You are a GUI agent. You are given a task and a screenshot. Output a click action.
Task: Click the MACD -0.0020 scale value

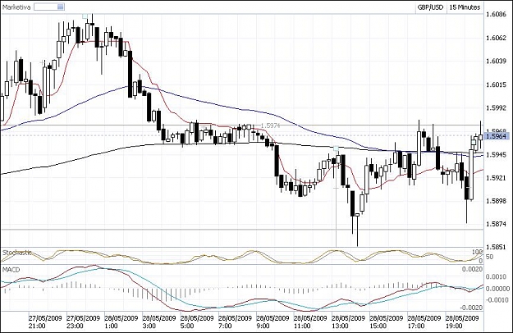click(x=472, y=308)
